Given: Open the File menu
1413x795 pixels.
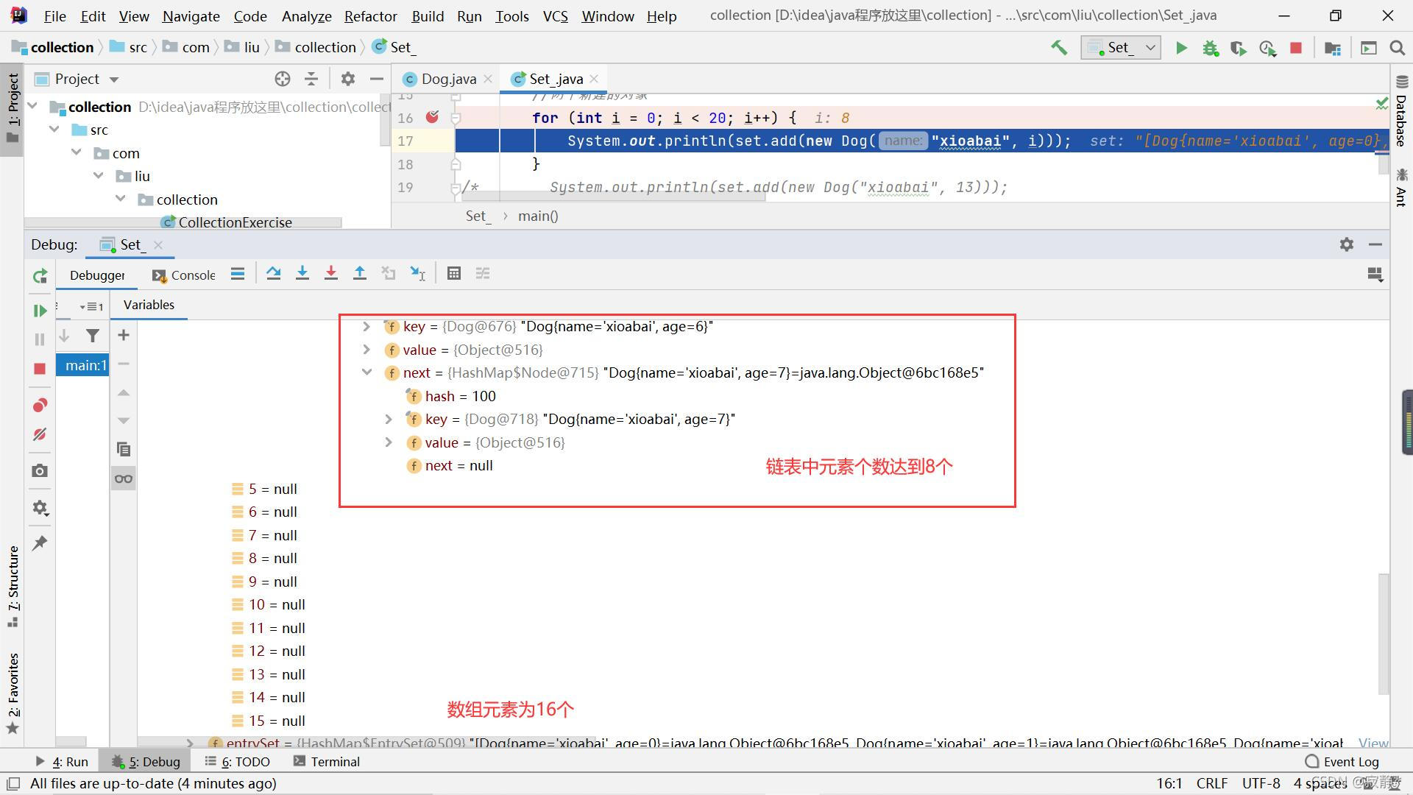Looking at the screenshot, I should coord(54,16).
